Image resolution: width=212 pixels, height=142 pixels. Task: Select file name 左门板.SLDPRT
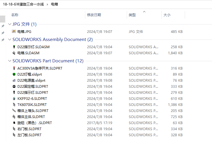29,135
